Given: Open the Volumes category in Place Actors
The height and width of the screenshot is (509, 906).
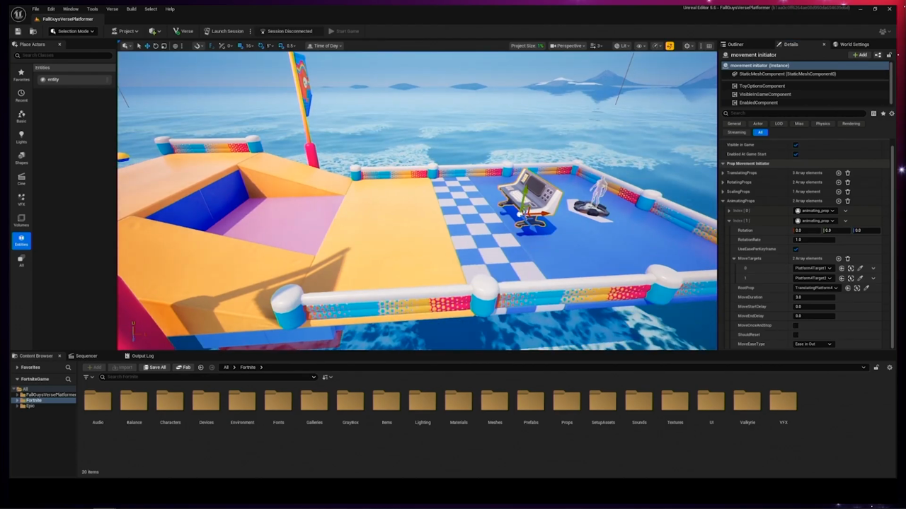Looking at the screenshot, I should pyautogui.click(x=21, y=221).
